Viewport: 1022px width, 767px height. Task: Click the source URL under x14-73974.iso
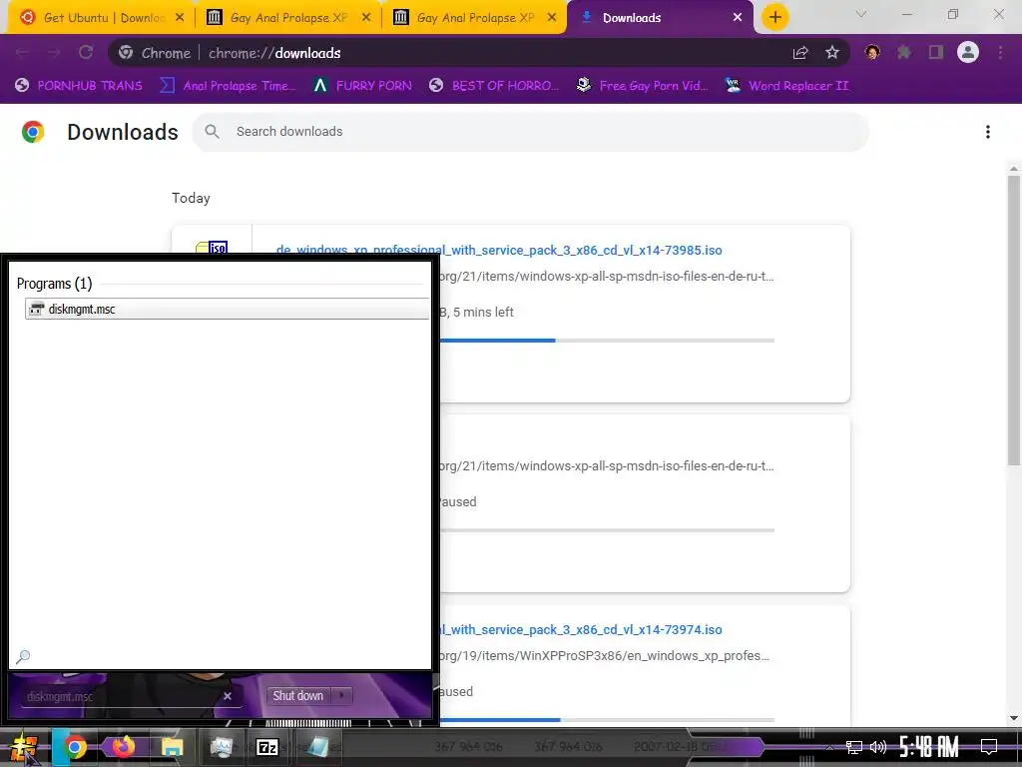604,656
